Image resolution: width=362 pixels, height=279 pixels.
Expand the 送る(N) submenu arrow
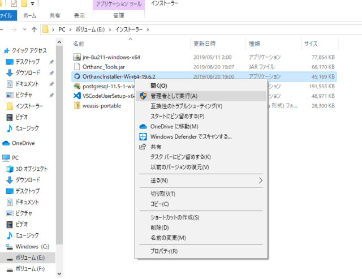coord(260,181)
